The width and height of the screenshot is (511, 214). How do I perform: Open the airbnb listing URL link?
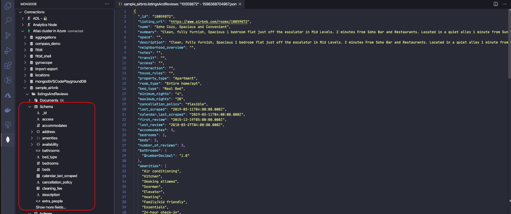(x=210, y=22)
